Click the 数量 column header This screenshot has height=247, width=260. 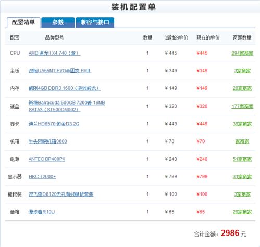pos(147,37)
